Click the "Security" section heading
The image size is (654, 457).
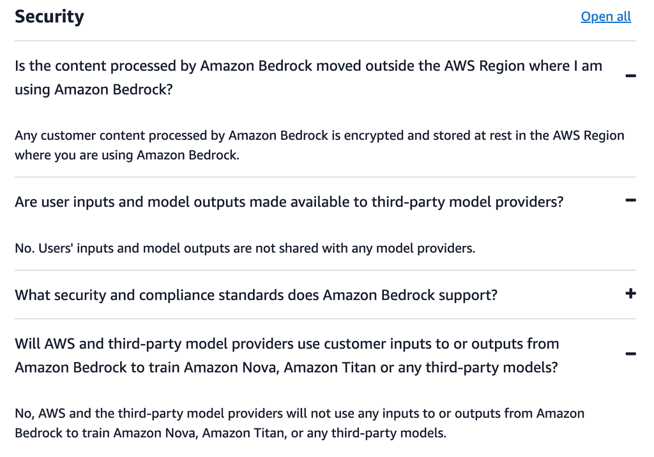[49, 17]
